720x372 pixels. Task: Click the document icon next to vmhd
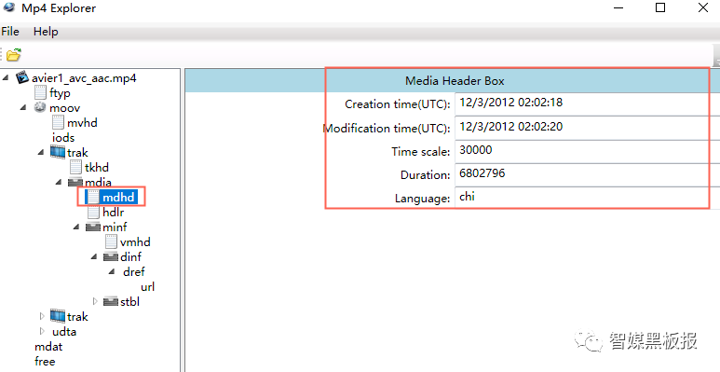[x=111, y=241]
